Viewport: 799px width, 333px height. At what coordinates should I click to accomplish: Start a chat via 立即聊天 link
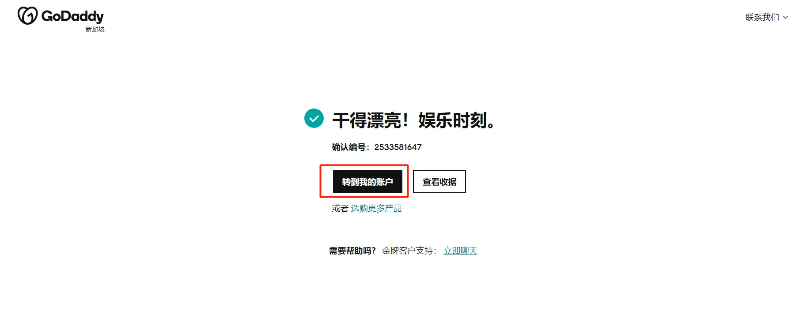coord(460,251)
